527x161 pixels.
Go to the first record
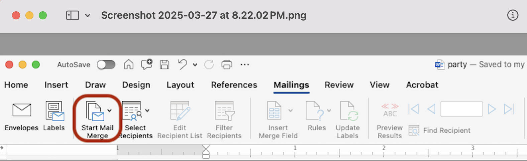point(414,109)
